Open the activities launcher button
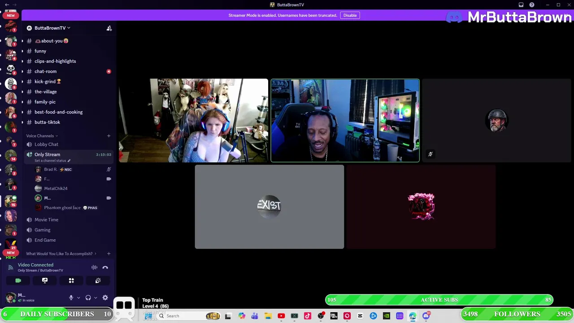574x323 pixels. (71, 280)
